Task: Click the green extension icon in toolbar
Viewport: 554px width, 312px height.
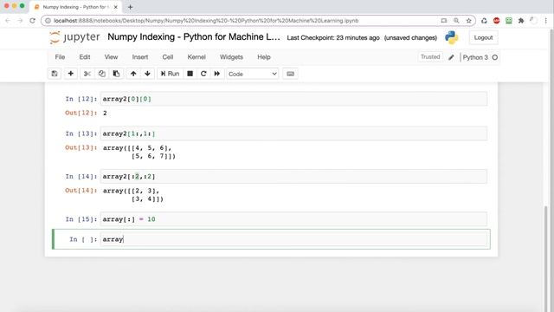Action: [x=509, y=21]
